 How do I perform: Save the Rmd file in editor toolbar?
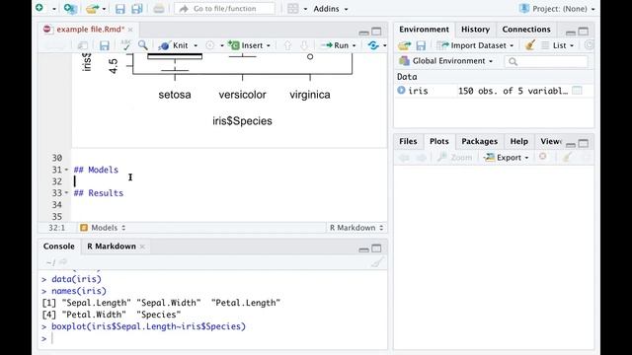105,45
